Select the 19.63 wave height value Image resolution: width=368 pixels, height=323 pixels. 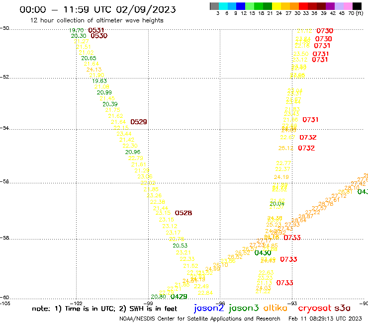point(99,81)
